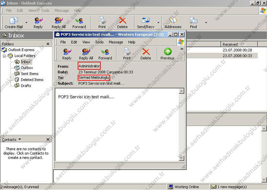Open Edit menu in message window
The image size is (267, 190).
(74, 42)
